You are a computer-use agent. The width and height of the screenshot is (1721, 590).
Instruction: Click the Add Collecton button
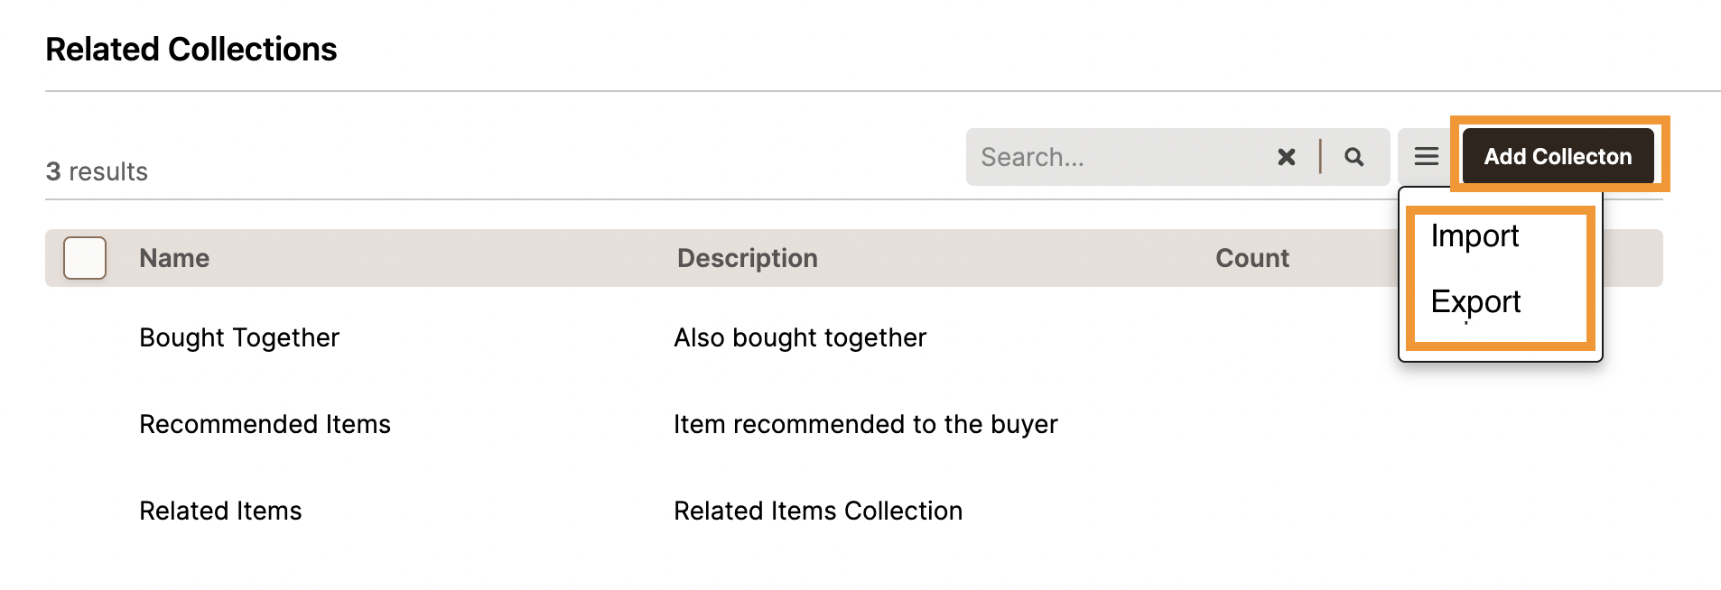[1558, 157]
